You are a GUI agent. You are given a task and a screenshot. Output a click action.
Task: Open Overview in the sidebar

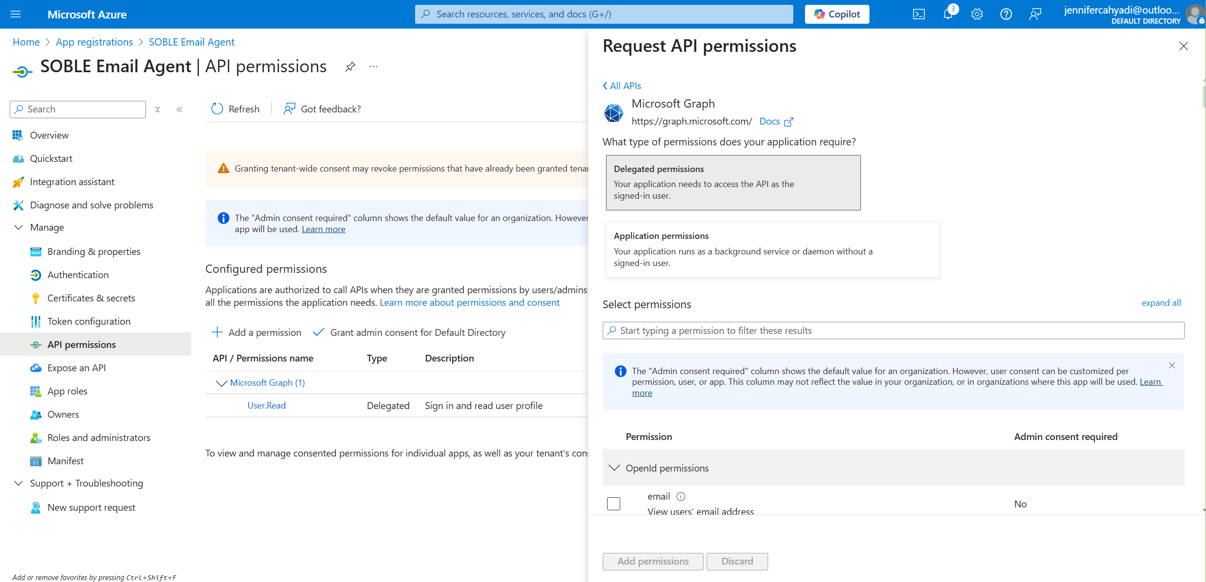coord(49,135)
